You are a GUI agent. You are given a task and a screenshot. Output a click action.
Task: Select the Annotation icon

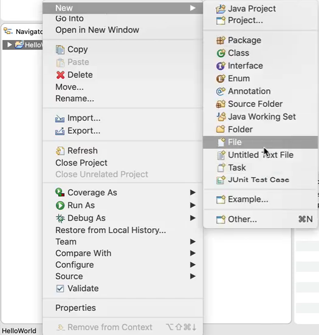click(221, 91)
